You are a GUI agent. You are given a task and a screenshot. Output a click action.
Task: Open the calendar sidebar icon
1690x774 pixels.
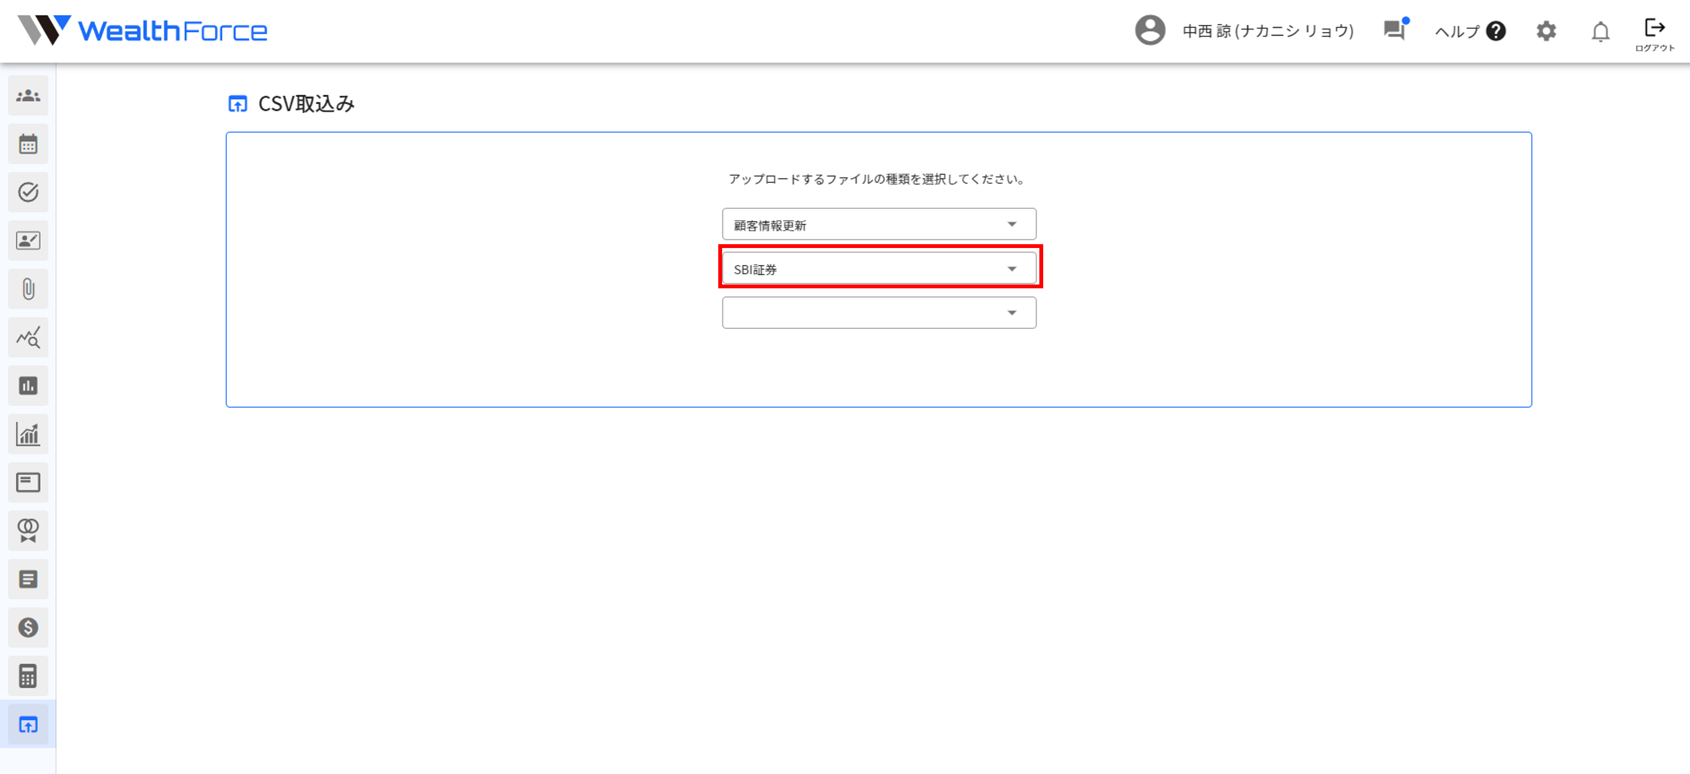[x=28, y=144]
